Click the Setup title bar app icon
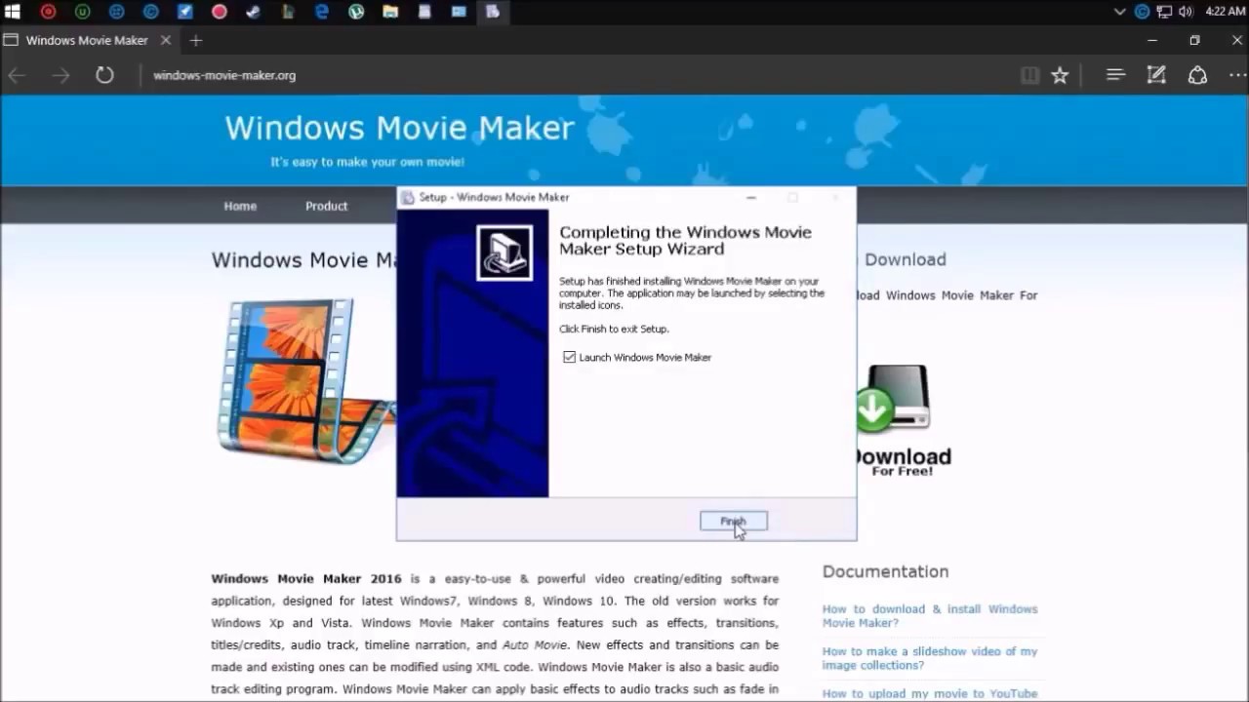This screenshot has width=1249, height=702. (x=408, y=197)
